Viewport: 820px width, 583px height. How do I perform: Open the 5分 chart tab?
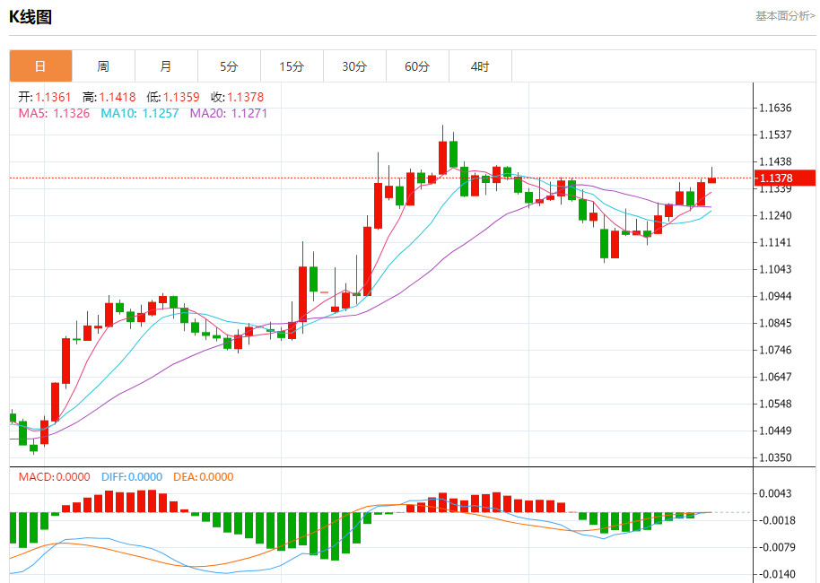(229, 66)
